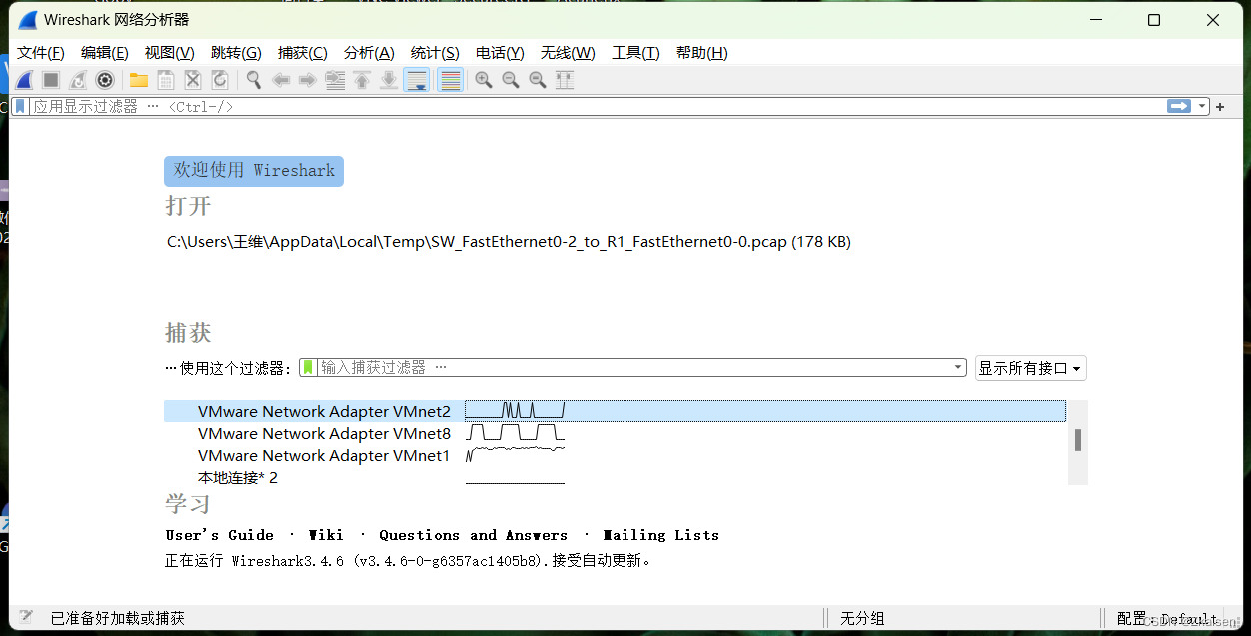
Task: Click the 无分组 status bar entry
Action: [x=862, y=619]
